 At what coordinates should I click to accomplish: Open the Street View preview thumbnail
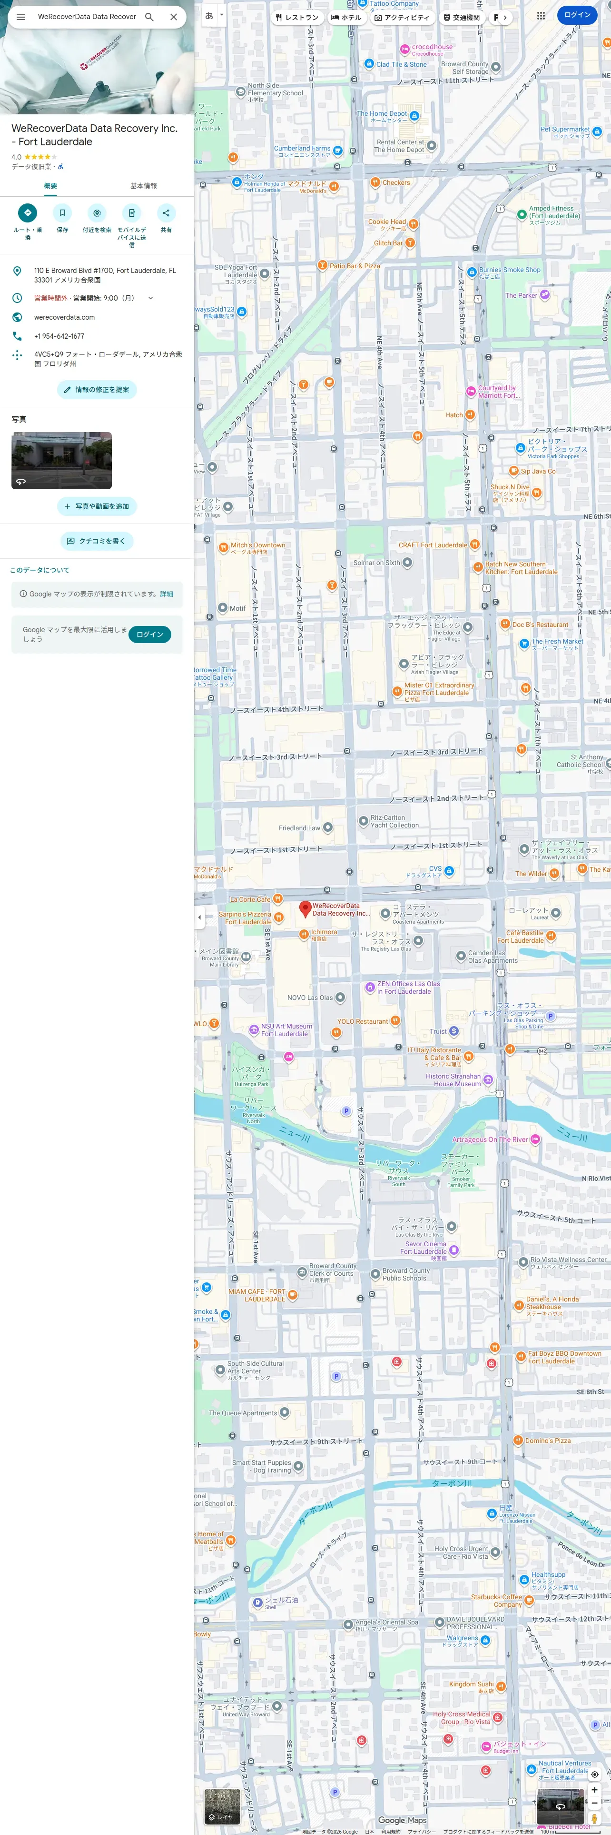[560, 1806]
